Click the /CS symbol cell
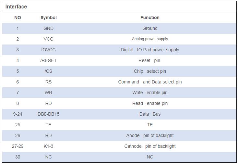Screen dimensions: 238x164 (x=48, y=71)
